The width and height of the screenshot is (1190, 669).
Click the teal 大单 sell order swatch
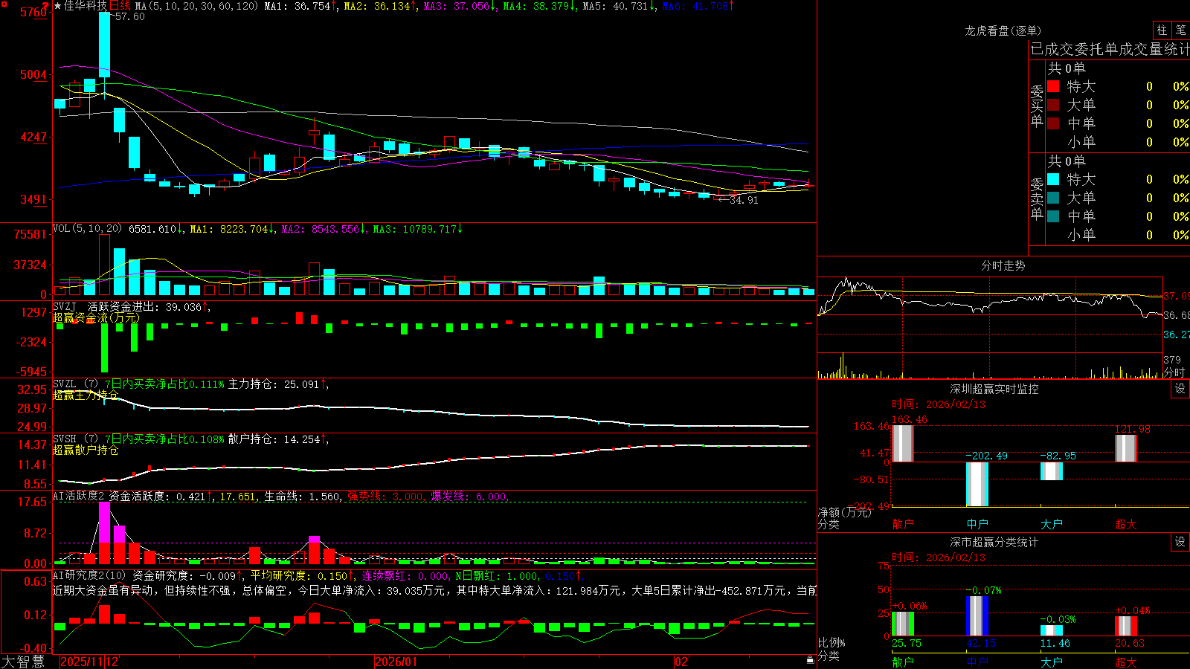1053,198
